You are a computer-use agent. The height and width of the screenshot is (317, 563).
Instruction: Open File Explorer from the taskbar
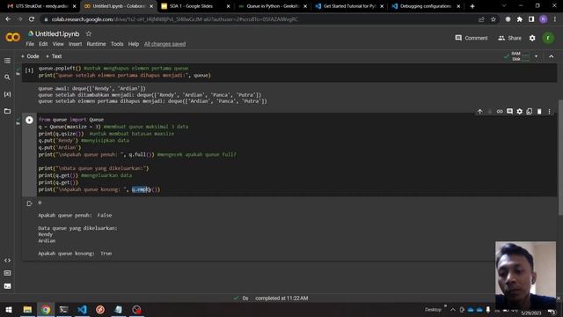pyautogui.click(x=27, y=310)
